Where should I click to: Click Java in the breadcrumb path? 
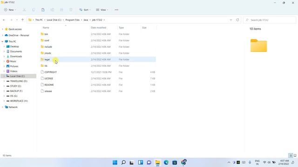tap(86, 20)
